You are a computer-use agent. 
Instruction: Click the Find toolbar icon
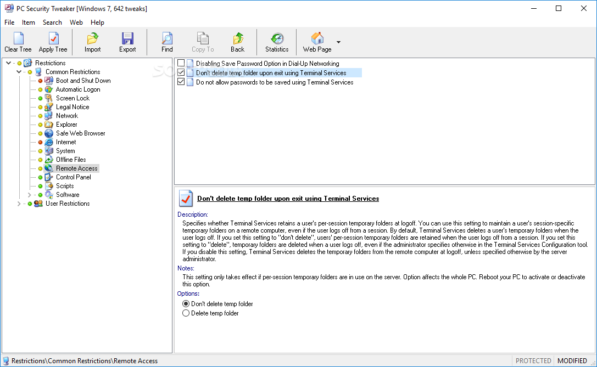click(167, 38)
